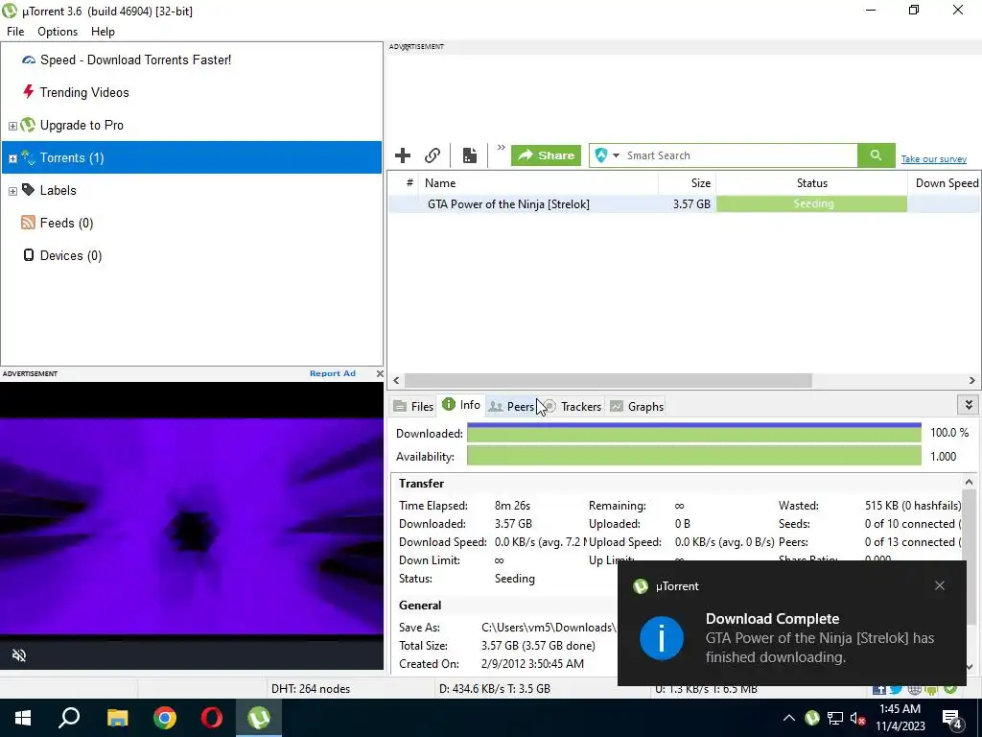Open Windows Start menu
The height and width of the screenshot is (737, 982).
[x=23, y=718]
